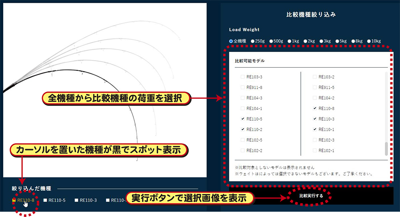This screenshot has width=400, height=217.
Task: Select the 250g load weight option
Action: tap(252, 41)
